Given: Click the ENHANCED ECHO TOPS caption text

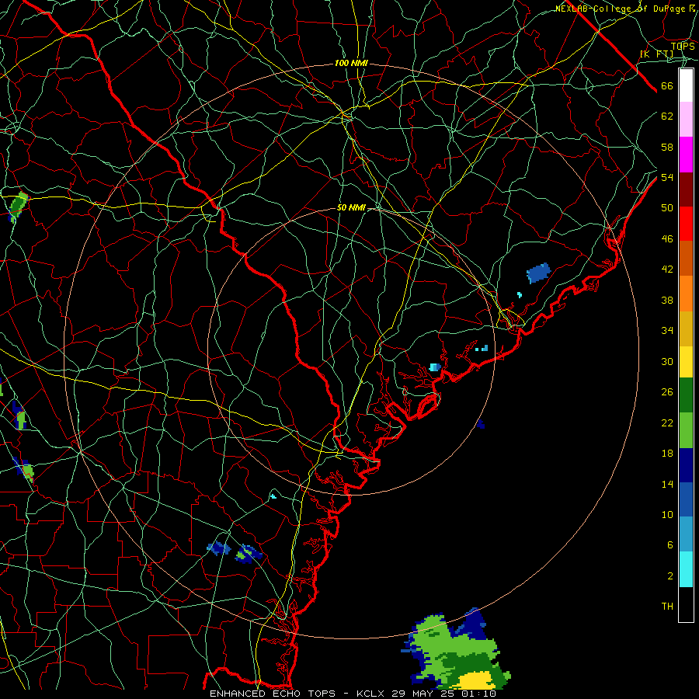Looking at the screenshot, I should [273, 694].
